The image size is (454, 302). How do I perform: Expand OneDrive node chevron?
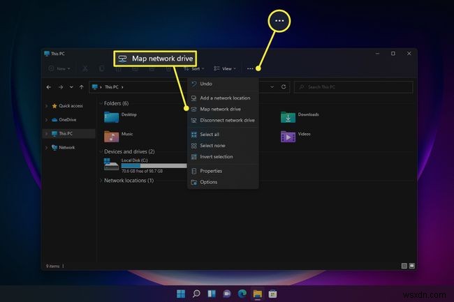pyautogui.click(x=47, y=120)
